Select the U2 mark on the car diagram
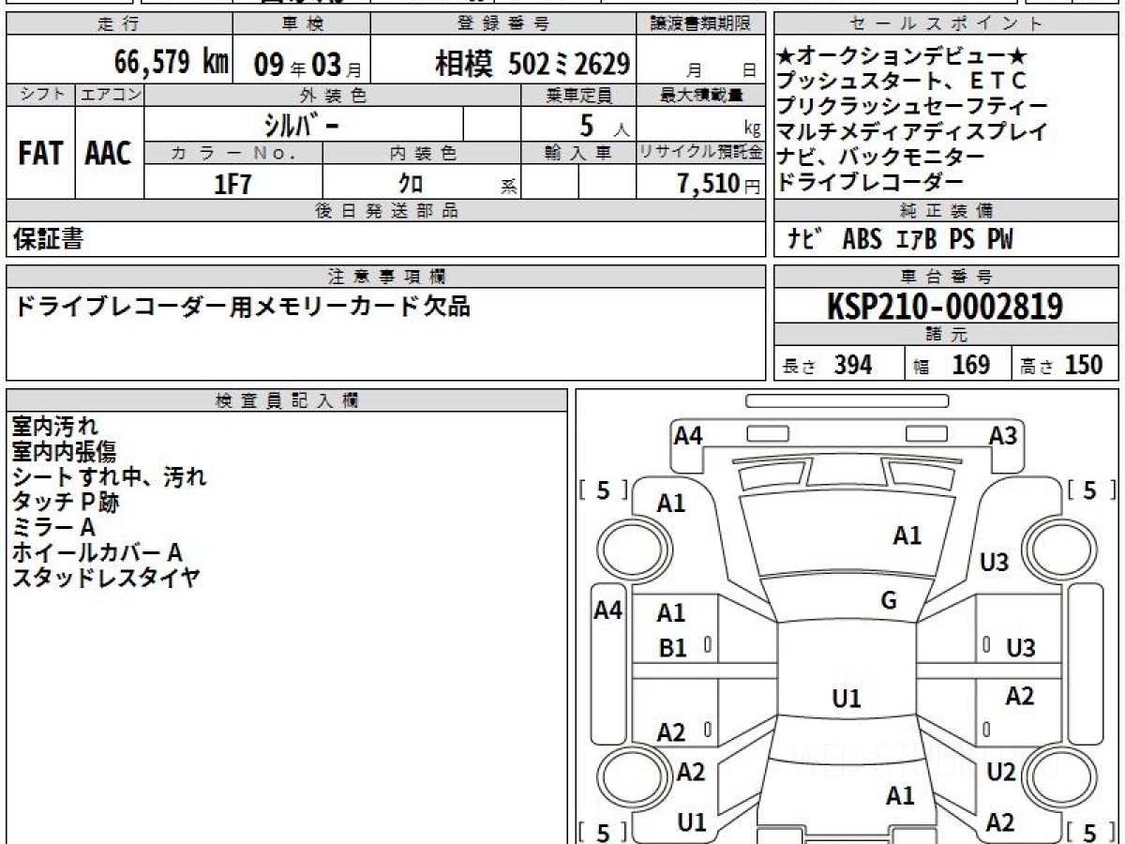The width and height of the screenshot is (1125, 844). pos(1000,772)
